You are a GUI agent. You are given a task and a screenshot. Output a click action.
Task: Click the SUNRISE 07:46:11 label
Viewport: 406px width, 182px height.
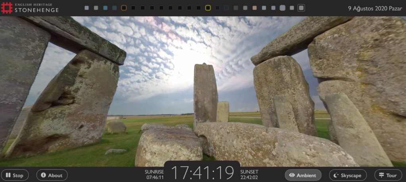pyautogui.click(x=154, y=174)
